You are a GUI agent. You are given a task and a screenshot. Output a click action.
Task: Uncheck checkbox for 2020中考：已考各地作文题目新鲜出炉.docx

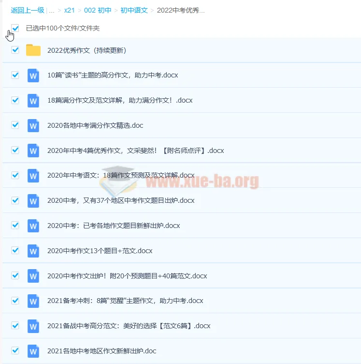pyautogui.click(x=15, y=225)
